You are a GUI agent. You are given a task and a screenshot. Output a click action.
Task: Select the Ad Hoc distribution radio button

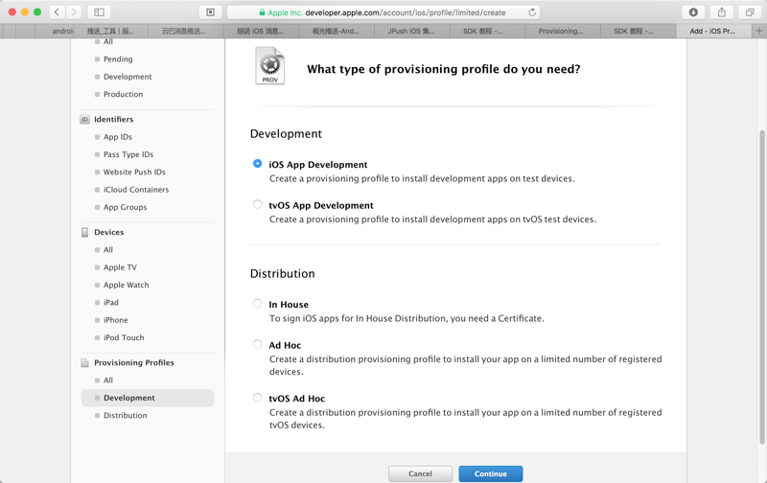258,344
